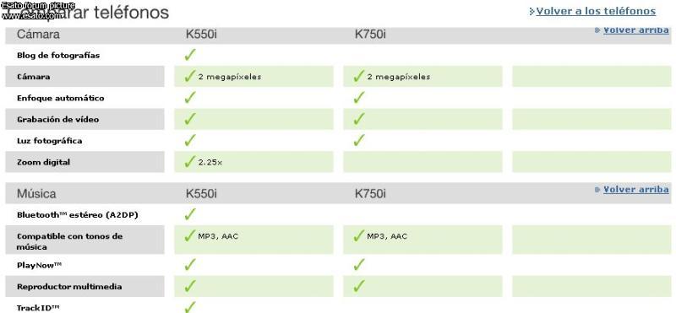Viewport: 676px width, 313px height.
Task: Select the K750i header in Música section
Action: (370, 194)
